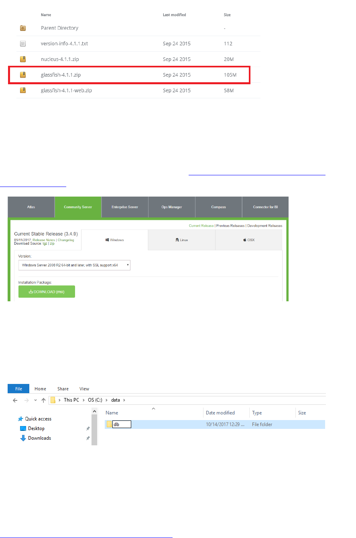
Task: Click the green DOWNLOAD (msi) button
Action: tap(47, 292)
